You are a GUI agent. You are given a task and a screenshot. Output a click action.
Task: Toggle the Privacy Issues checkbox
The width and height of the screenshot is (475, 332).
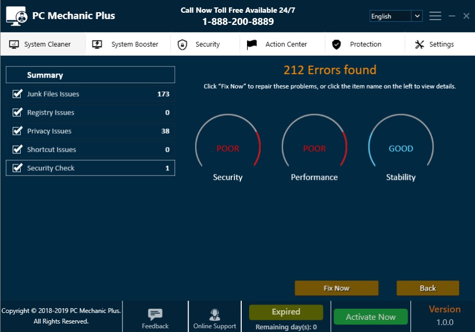pyautogui.click(x=17, y=131)
